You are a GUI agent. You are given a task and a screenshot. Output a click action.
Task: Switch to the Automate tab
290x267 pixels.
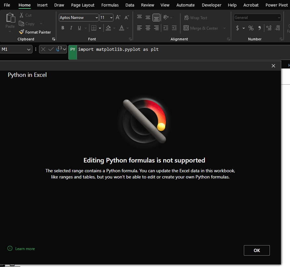point(186,5)
